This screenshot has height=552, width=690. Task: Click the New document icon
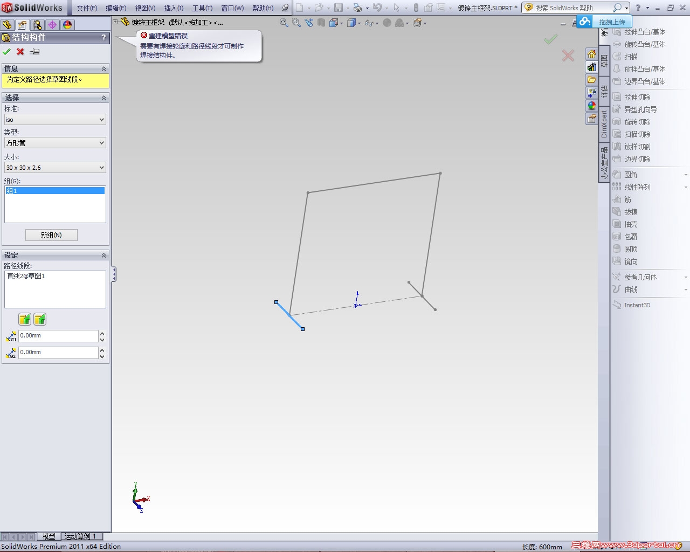[x=300, y=8]
